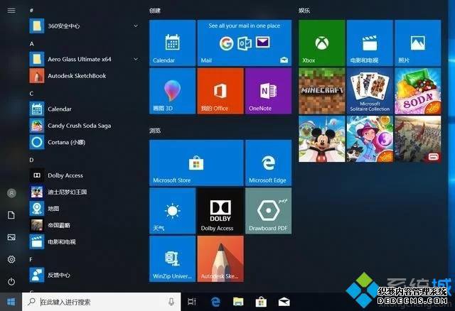The image size is (455, 311).
Task: Open the Bubble Witch 3 tile
Action: [x=370, y=139]
